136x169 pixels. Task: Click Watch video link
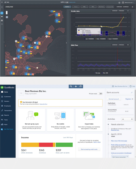[97, 142]
